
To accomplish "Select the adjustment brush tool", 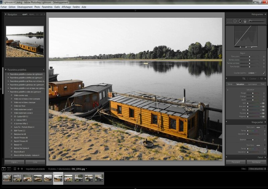I will 257,21.
